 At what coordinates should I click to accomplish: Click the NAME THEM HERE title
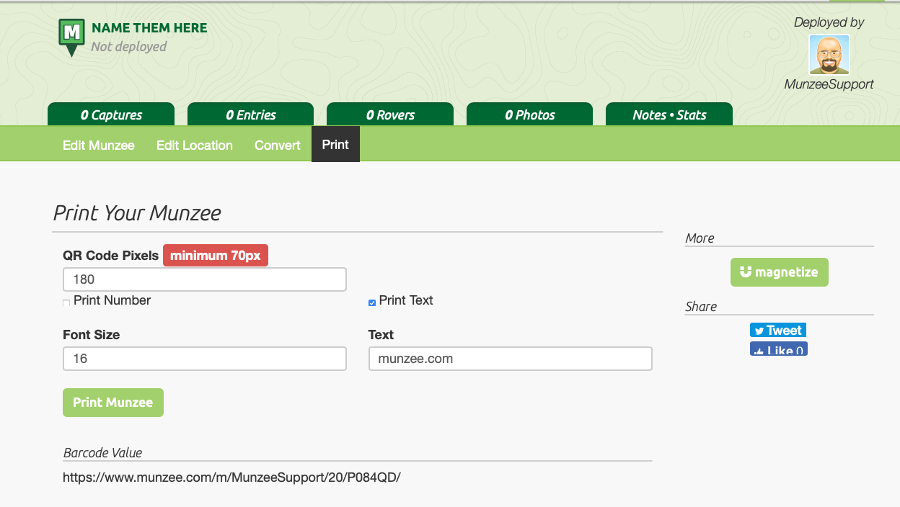click(149, 28)
